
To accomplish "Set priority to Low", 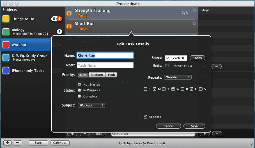I will tap(83, 75).
